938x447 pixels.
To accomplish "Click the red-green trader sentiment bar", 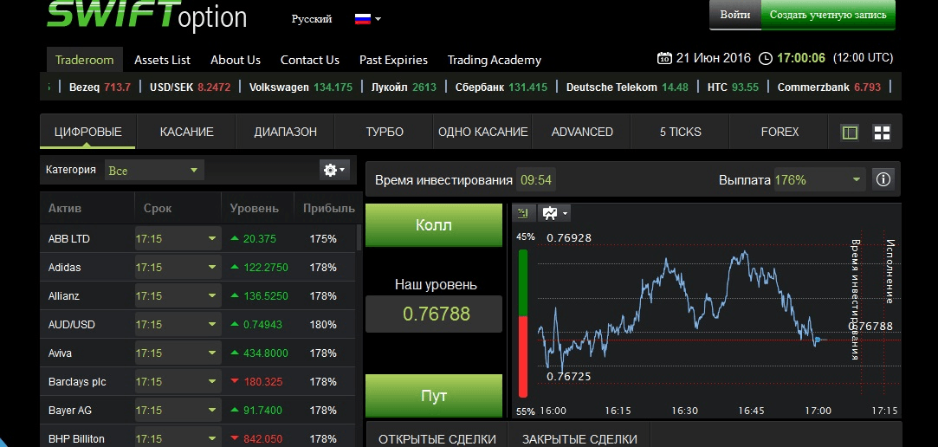I will pos(523,323).
